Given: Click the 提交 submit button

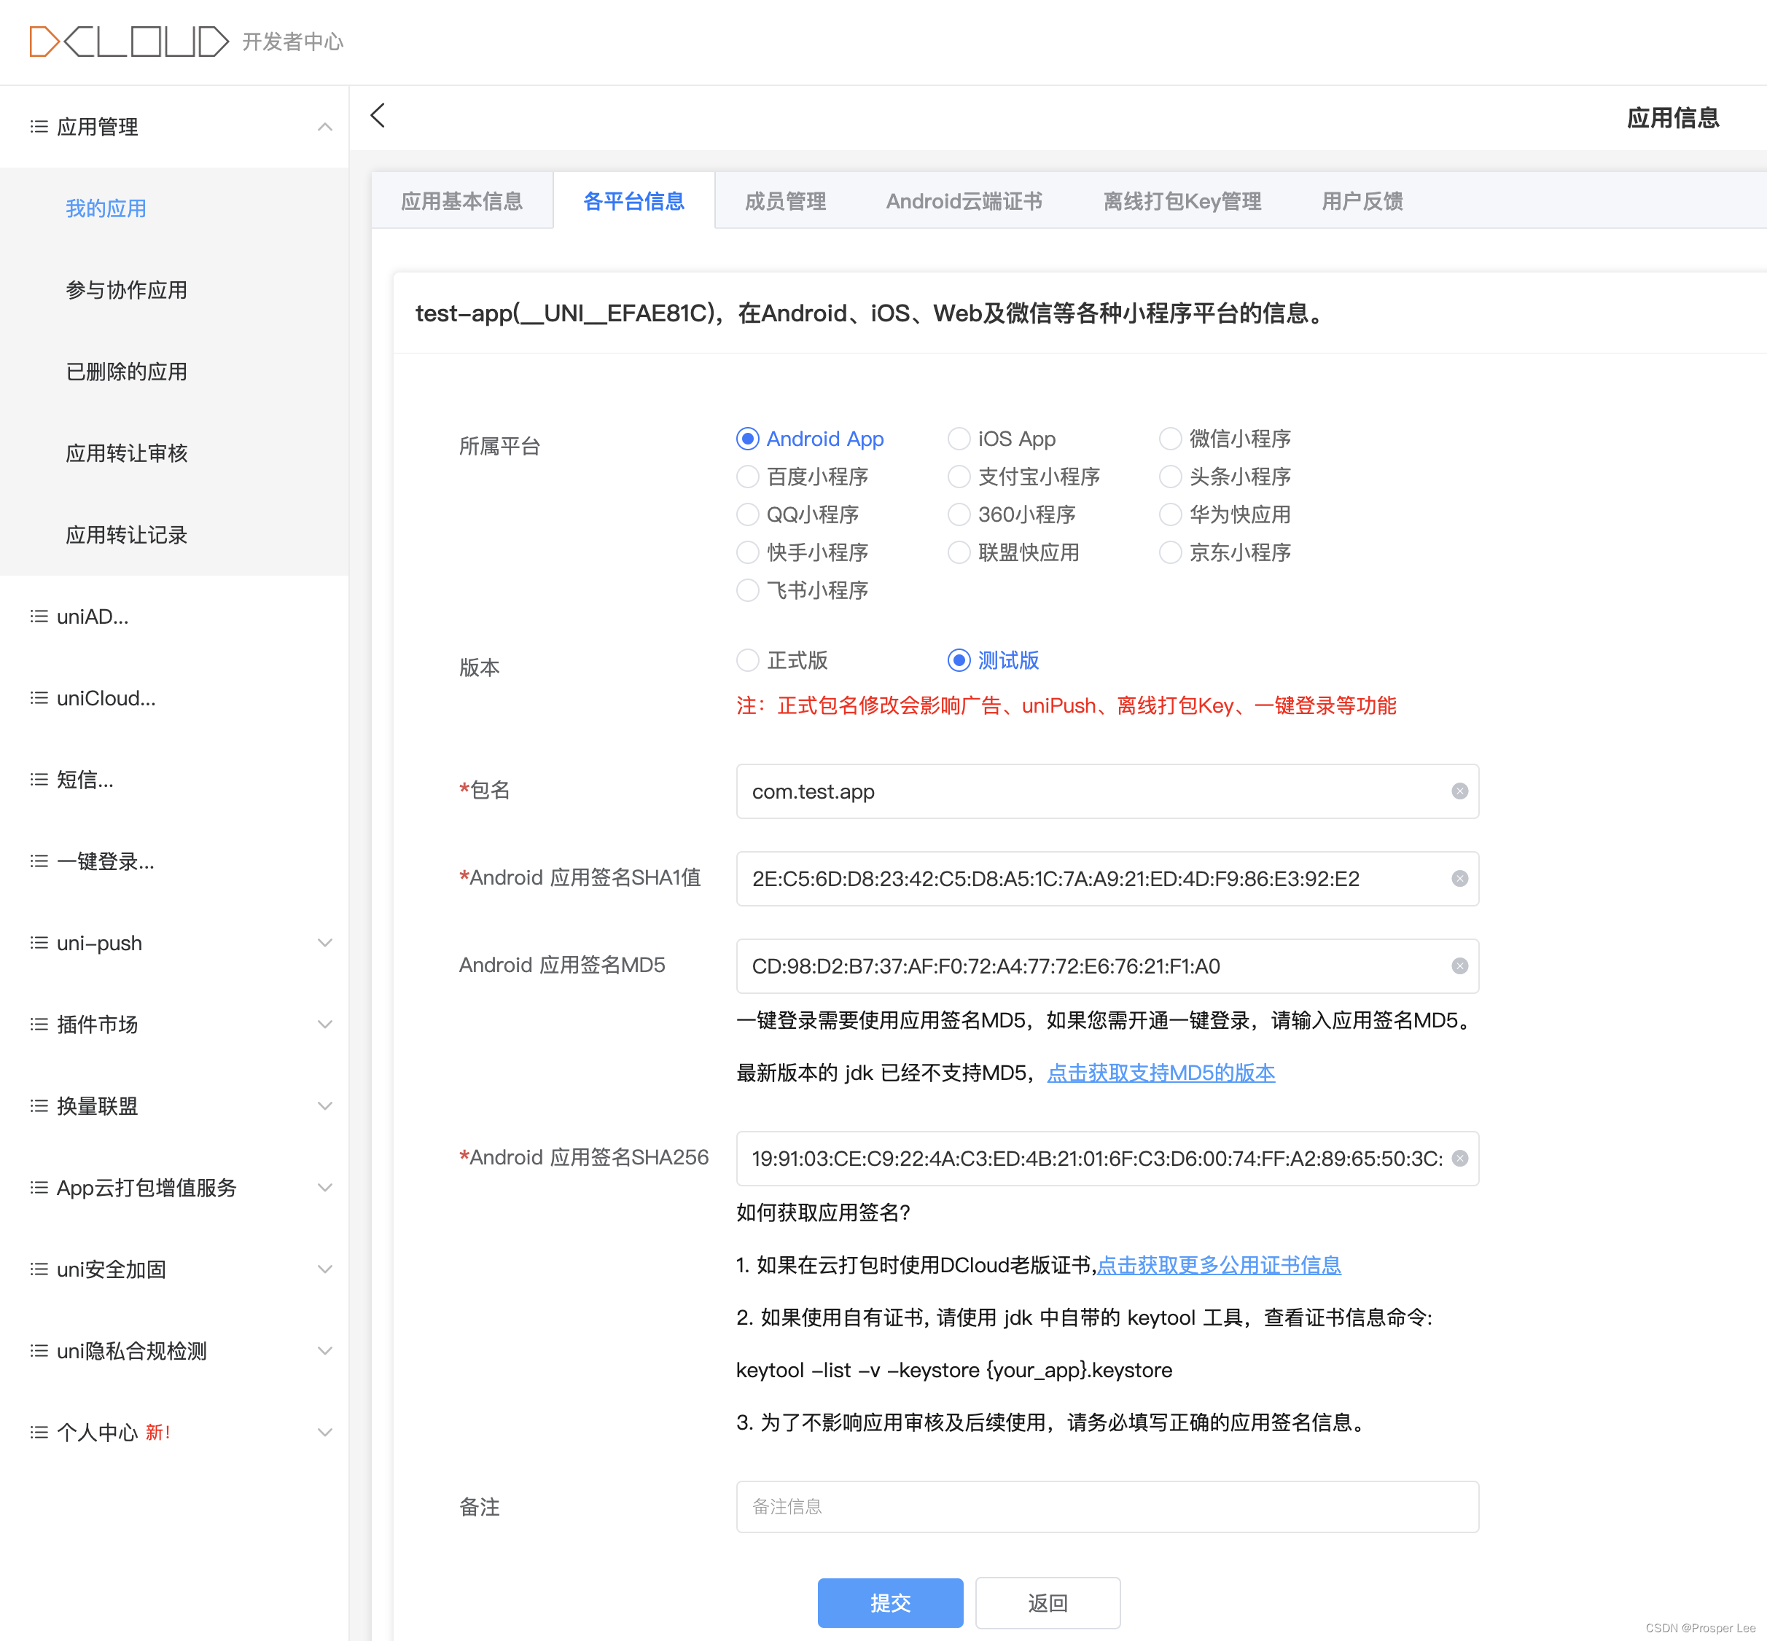Looking at the screenshot, I should (890, 1603).
